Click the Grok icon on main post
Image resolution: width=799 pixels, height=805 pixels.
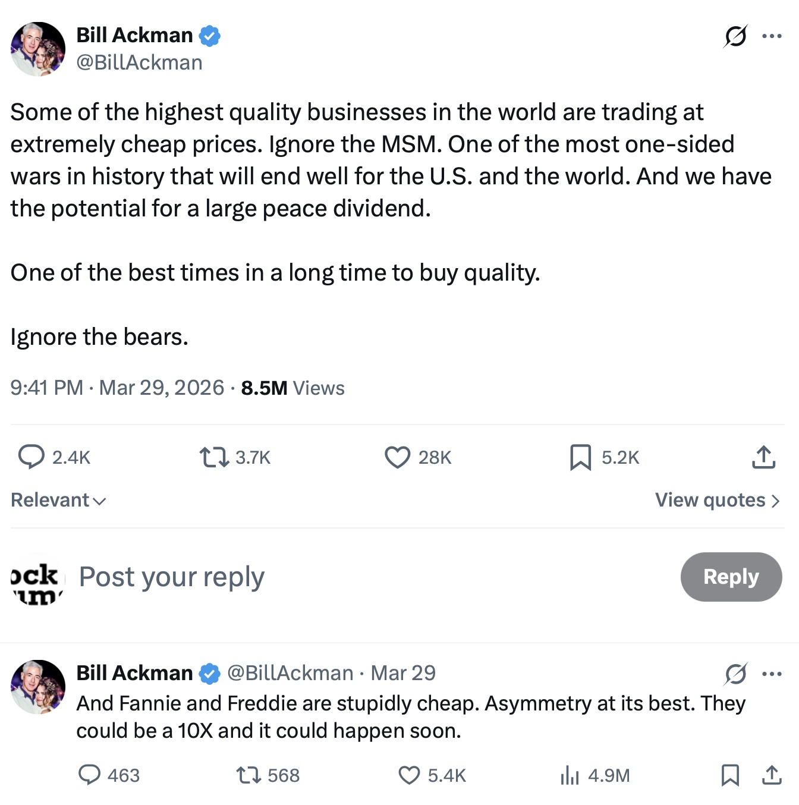[735, 36]
